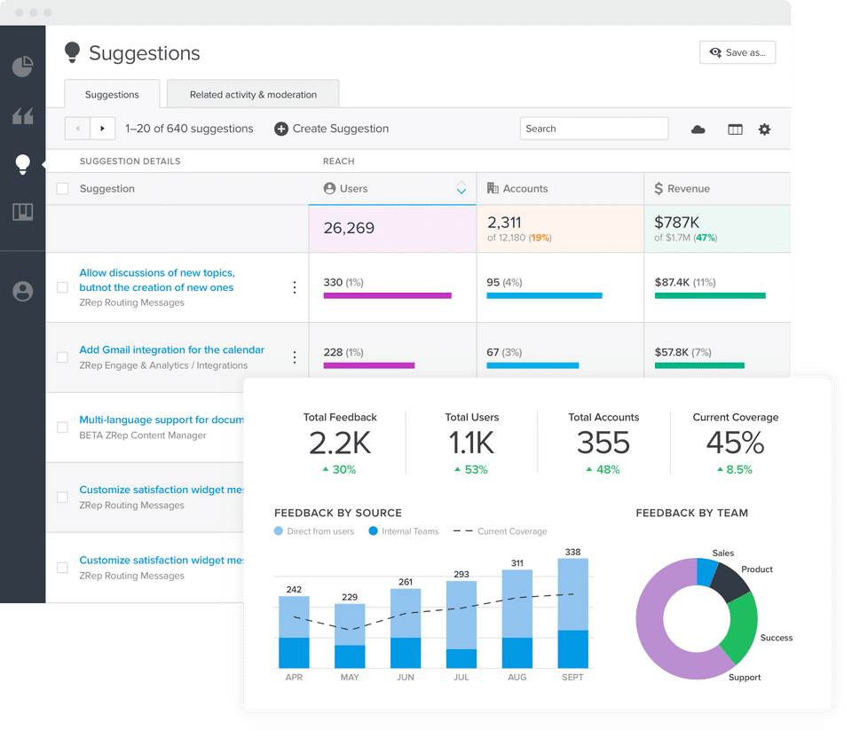Image resolution: width=852 pixels, height=730 pixels.
Task: Toggle the select-all suggestions checkbox
Action: click(x=62, y=188)
